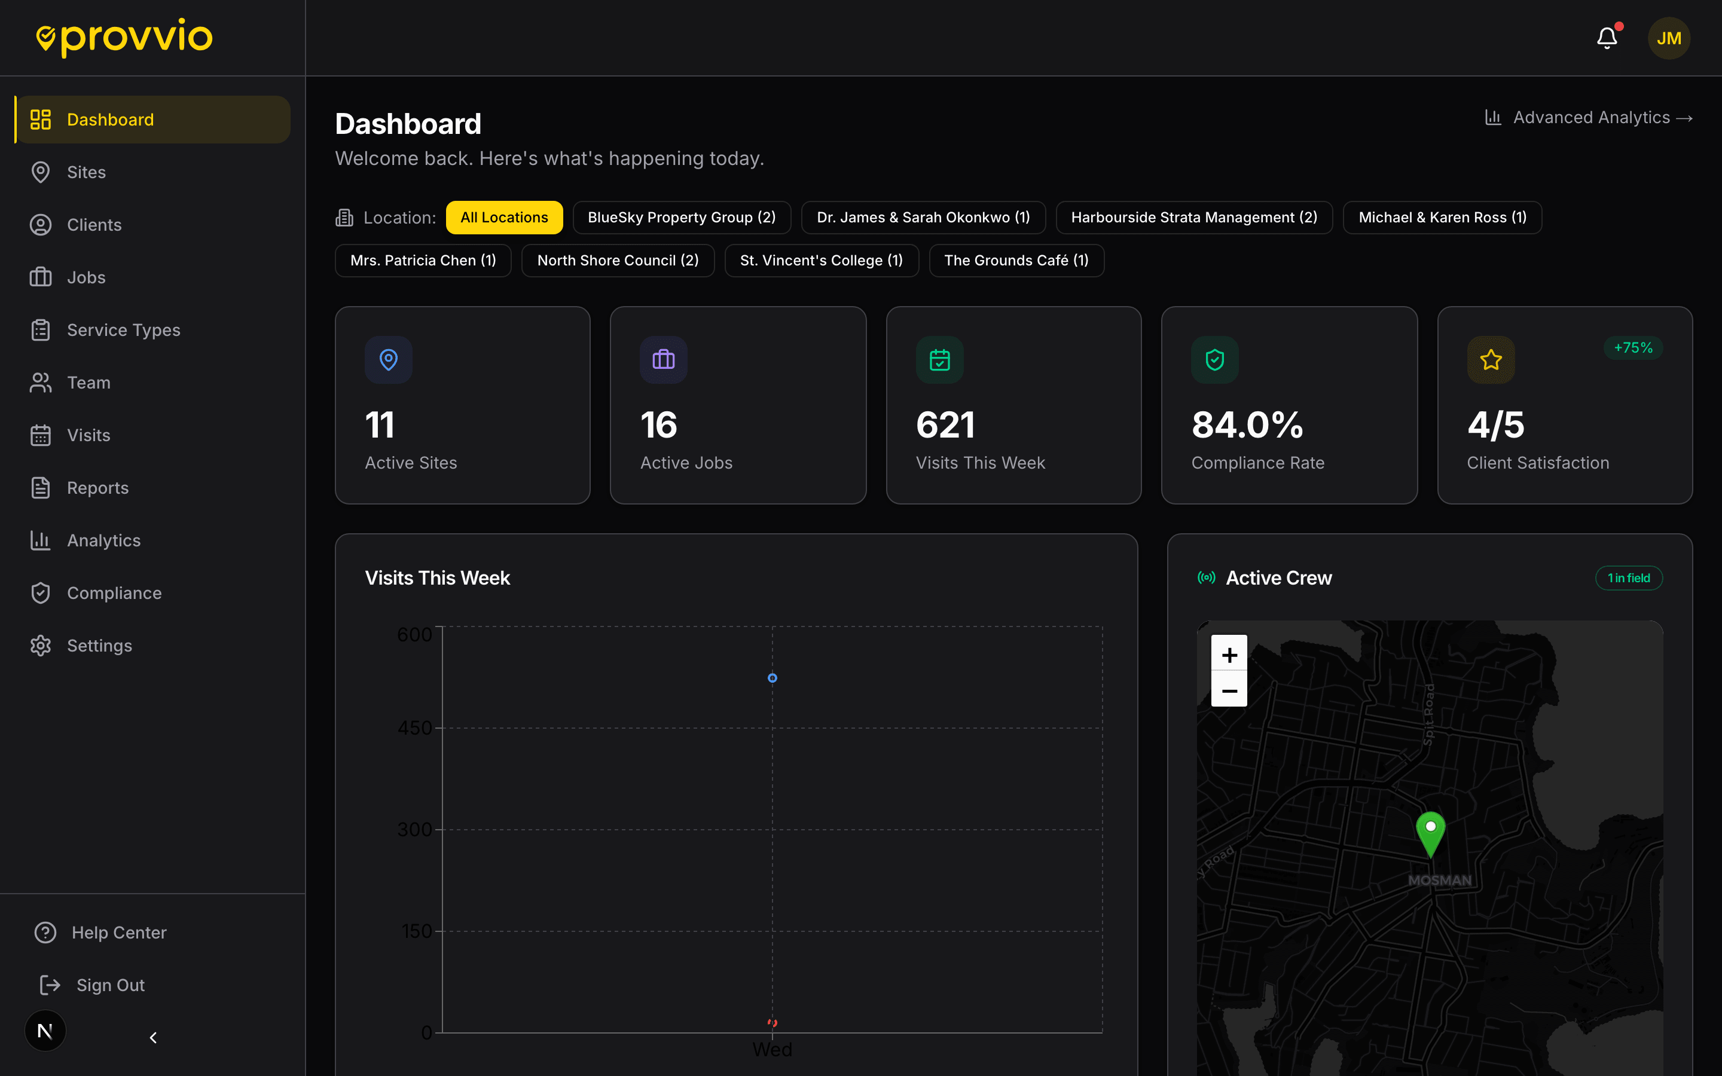Image resolution: width=1722 pixels, height=1076 pixels.
Task: Open the Service Types clipboard icon
Action: point(41,329)
